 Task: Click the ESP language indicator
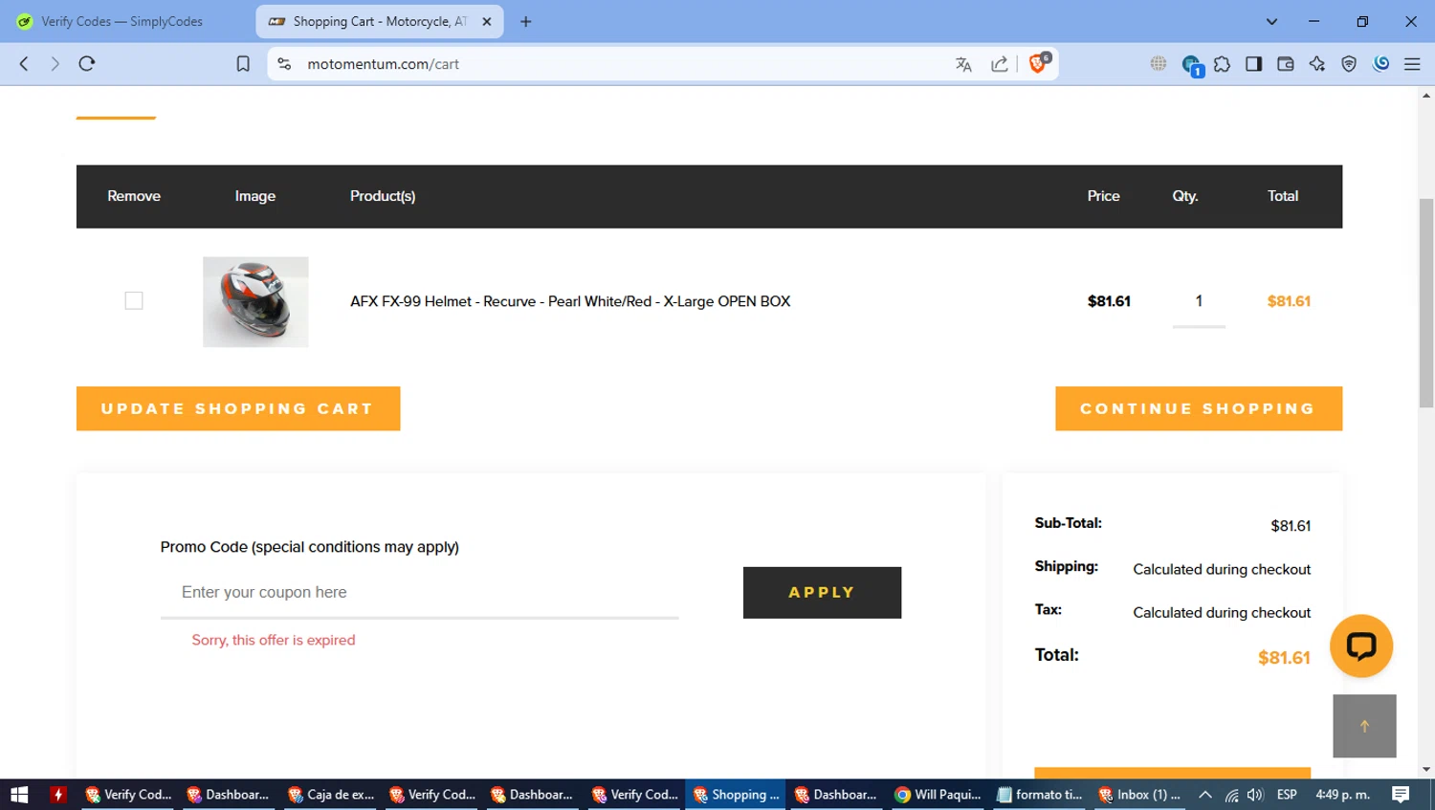point(1287,795)
